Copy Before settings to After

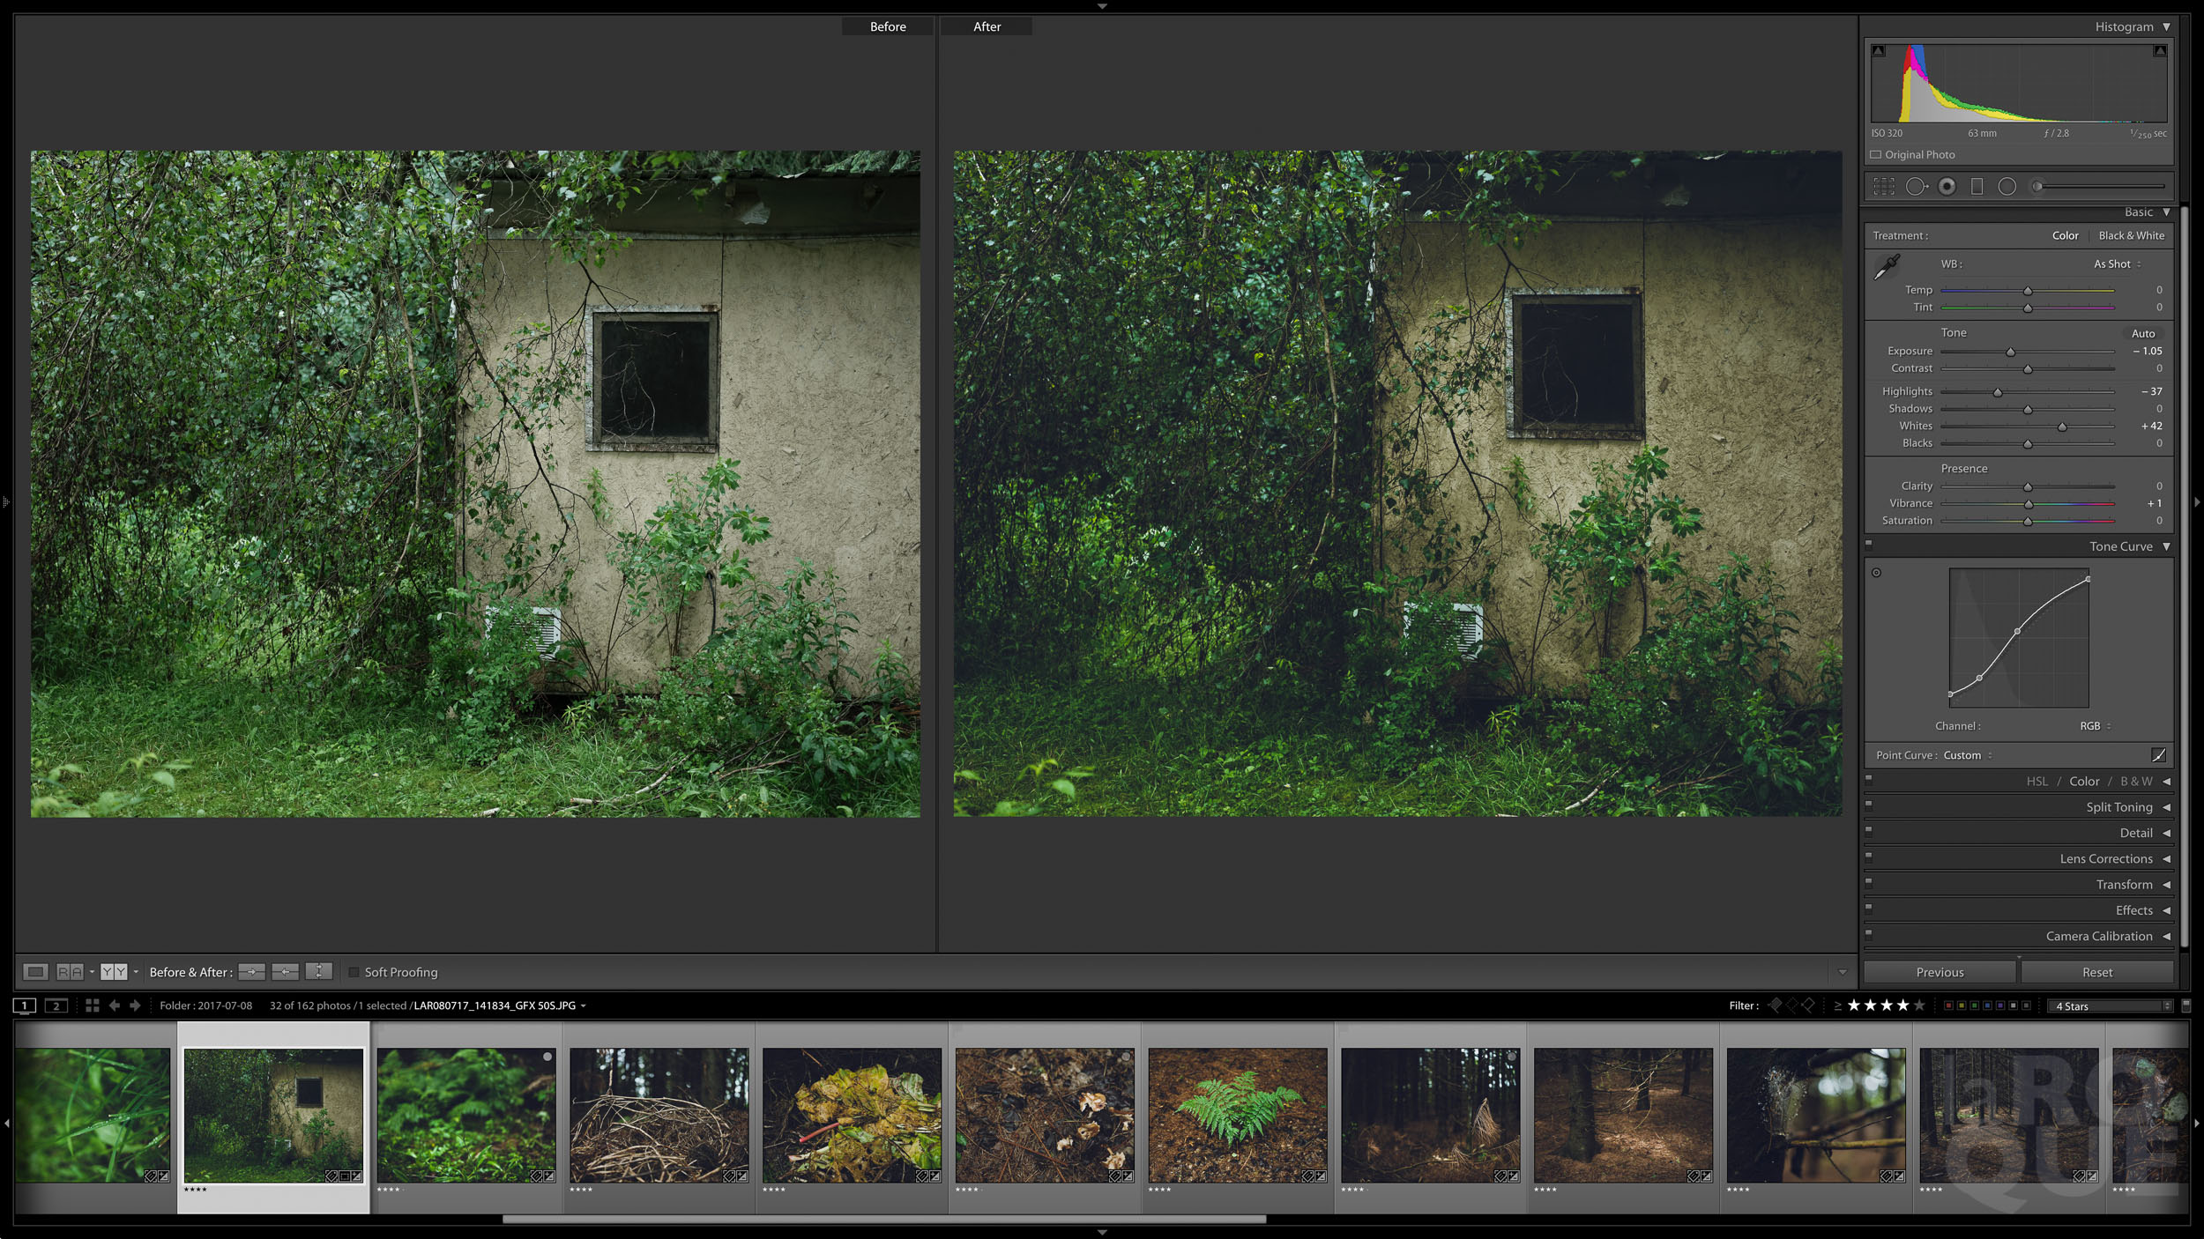pos(251,972)
